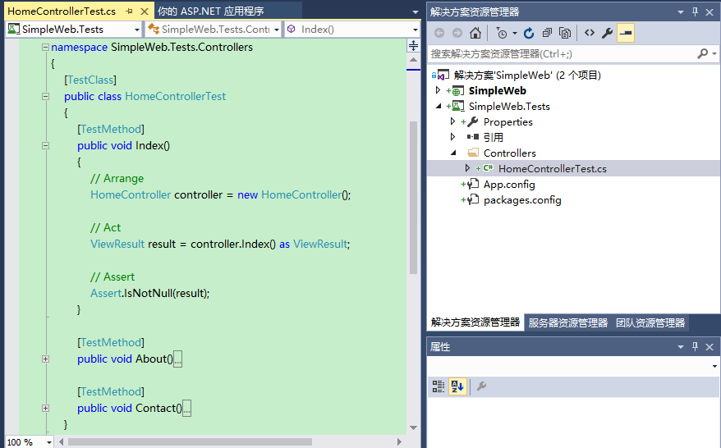Toggle categorized view in the Properties panel
The image size is (721, 448).
click(x=439, y=386)
